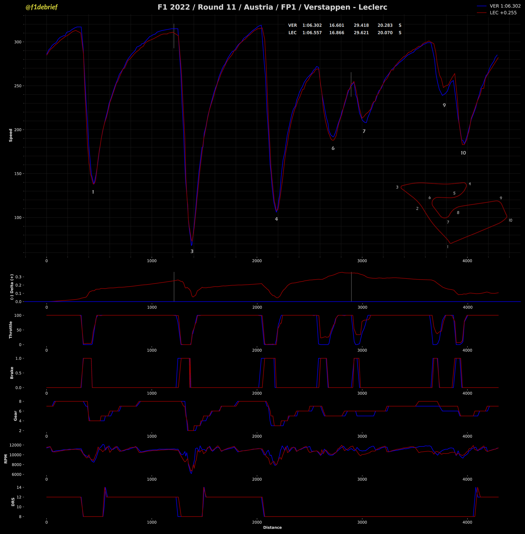This screenshot has width=525, height=534.
Task: Click the VER 1:06.302 legend entry
Action: (505, 6)
